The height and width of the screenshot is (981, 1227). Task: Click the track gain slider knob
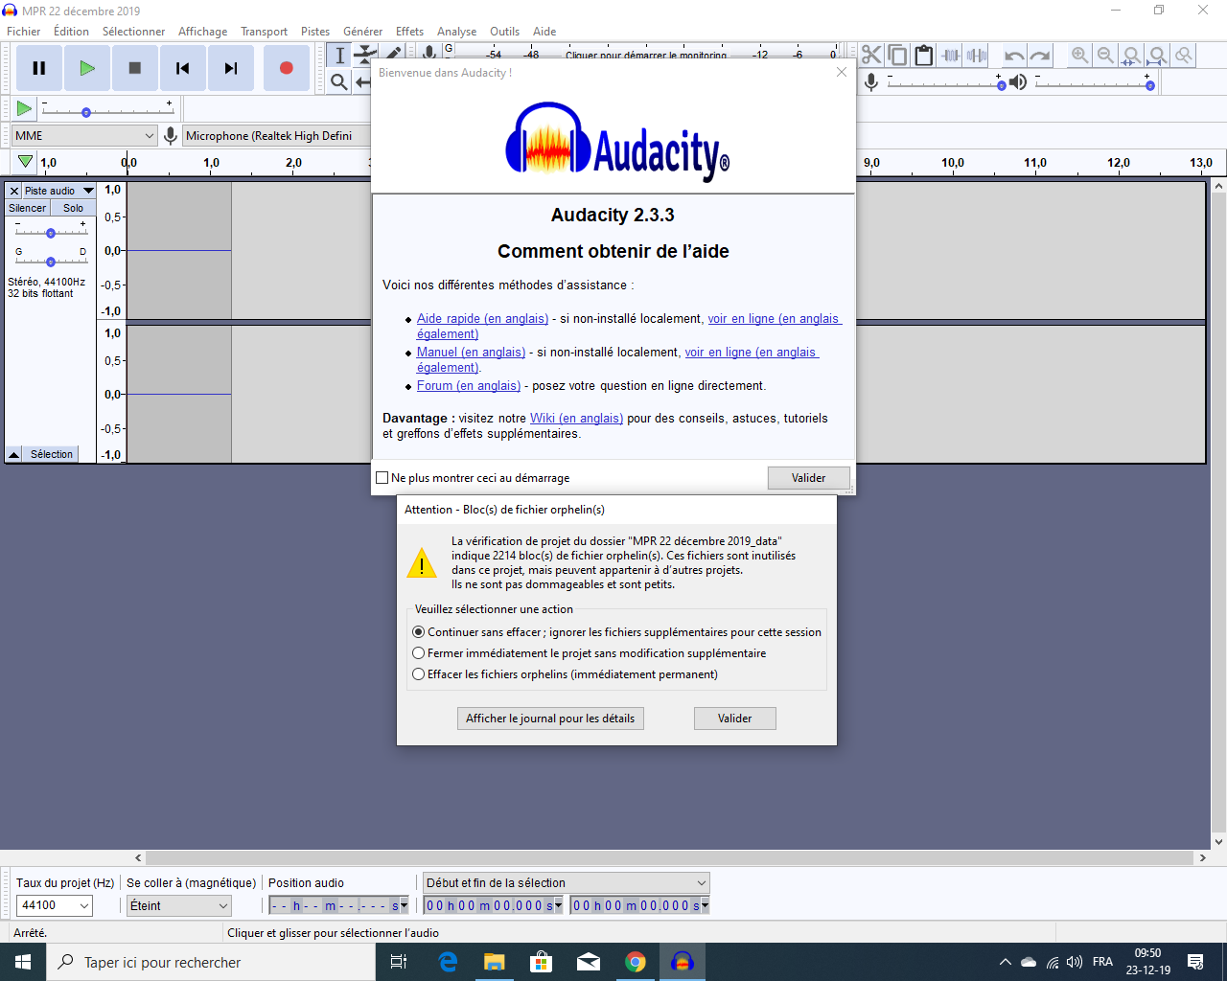point(51,233)
